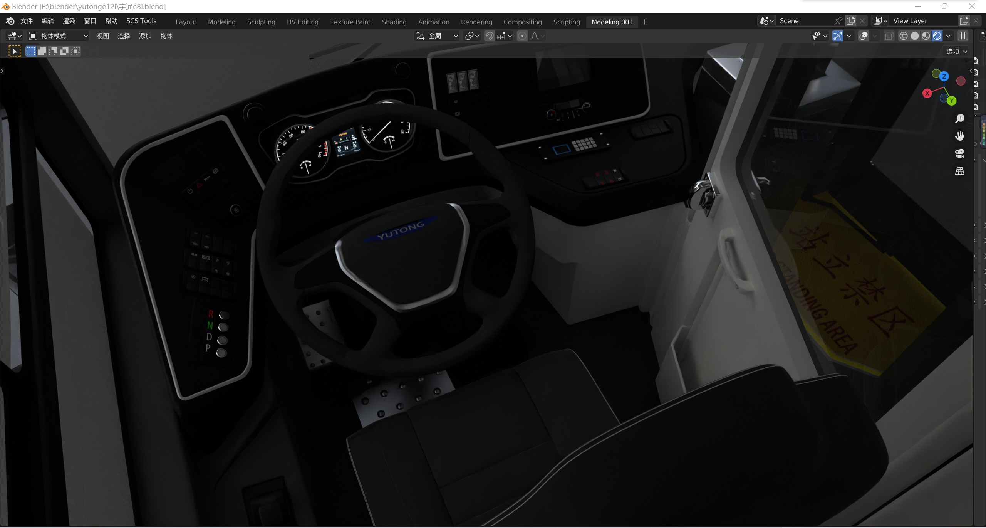Open the 窗口 (Window) menu

[x=90, y=21]
